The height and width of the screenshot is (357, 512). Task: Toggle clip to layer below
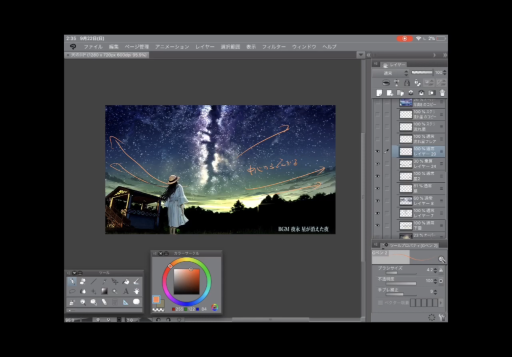coord(386,82)
